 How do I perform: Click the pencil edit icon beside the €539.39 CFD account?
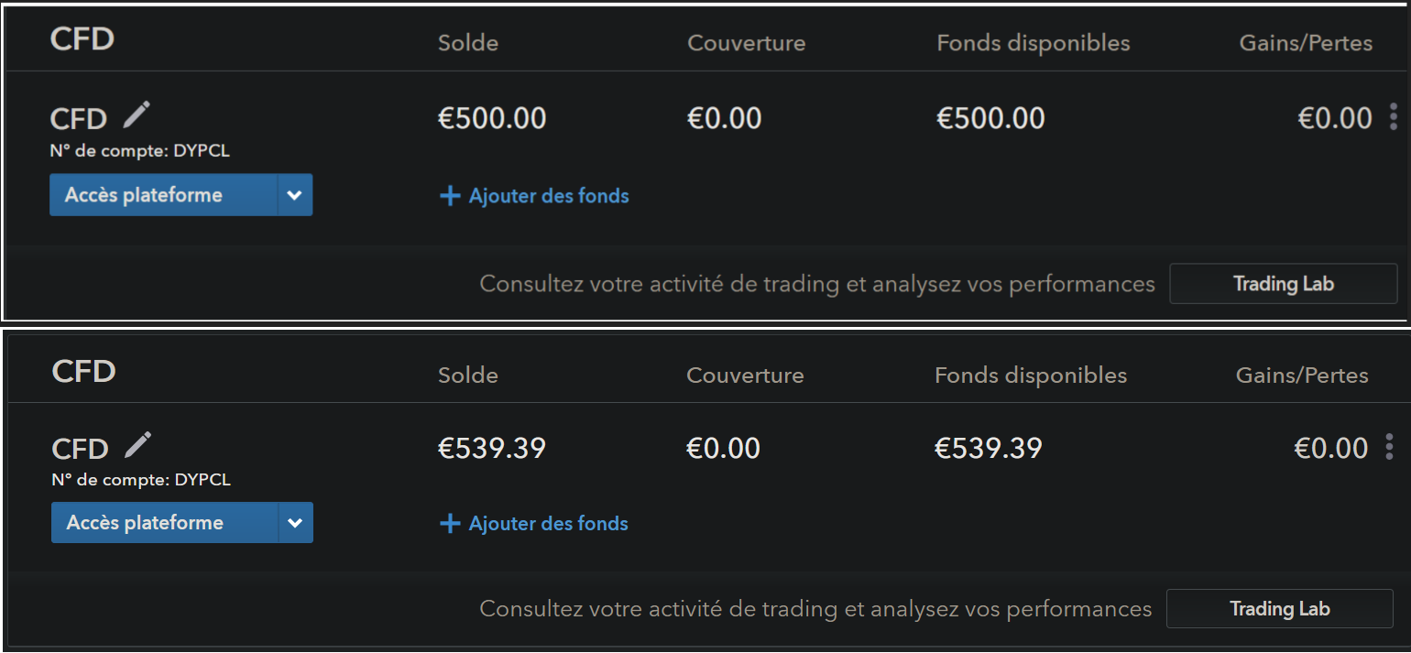pyautogui.click(x=138, y=445)
